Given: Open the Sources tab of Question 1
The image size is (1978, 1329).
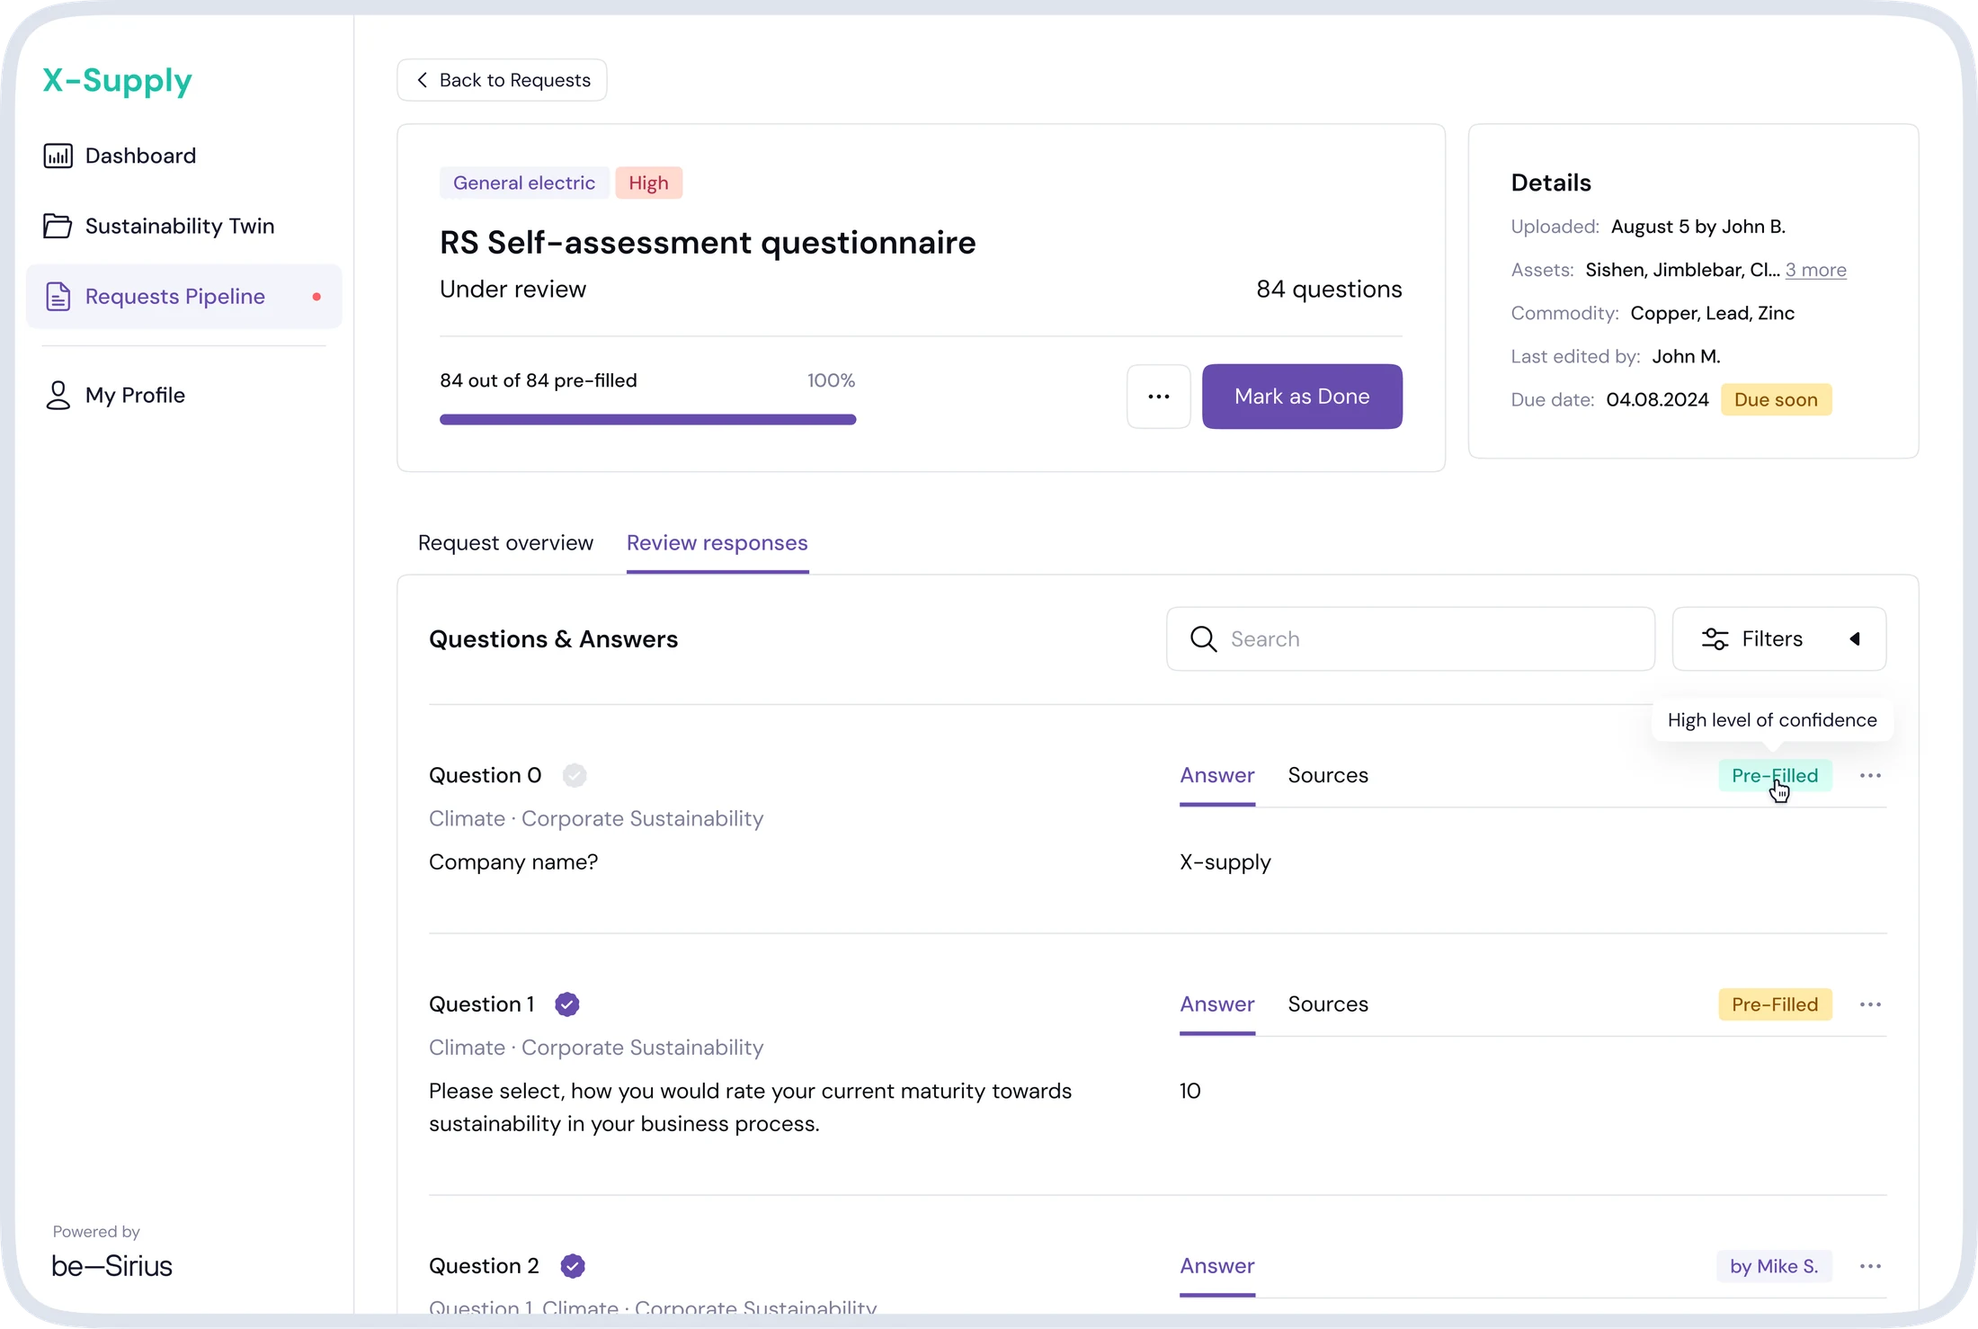Looking at the screenshot, I should click(x=1328, y=1004).
